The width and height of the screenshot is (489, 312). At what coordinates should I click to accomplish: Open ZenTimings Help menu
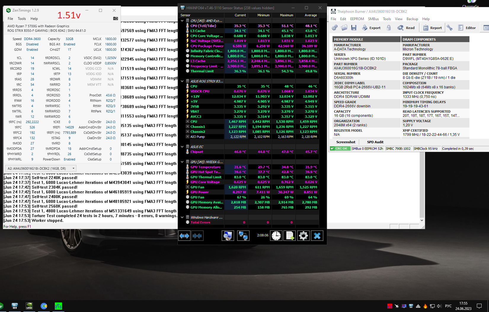pos(34,19)
